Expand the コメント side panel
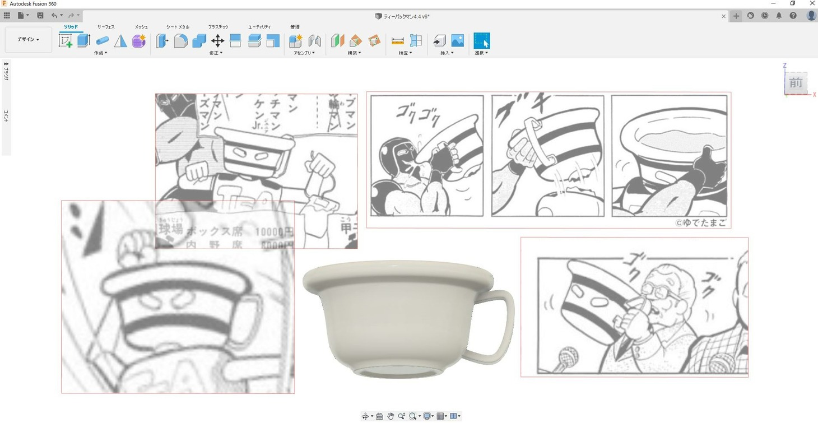The image size is (818, 423). [6, 117]
